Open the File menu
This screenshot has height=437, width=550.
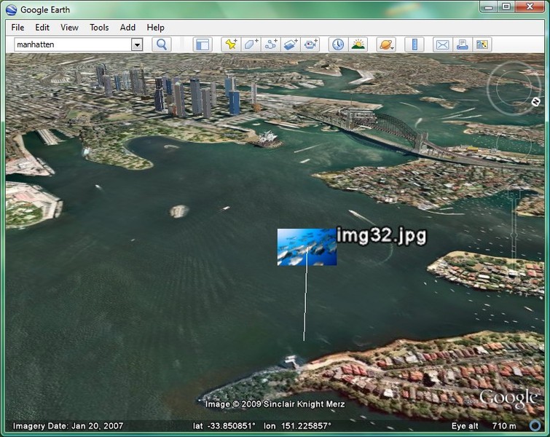[17, 28]
